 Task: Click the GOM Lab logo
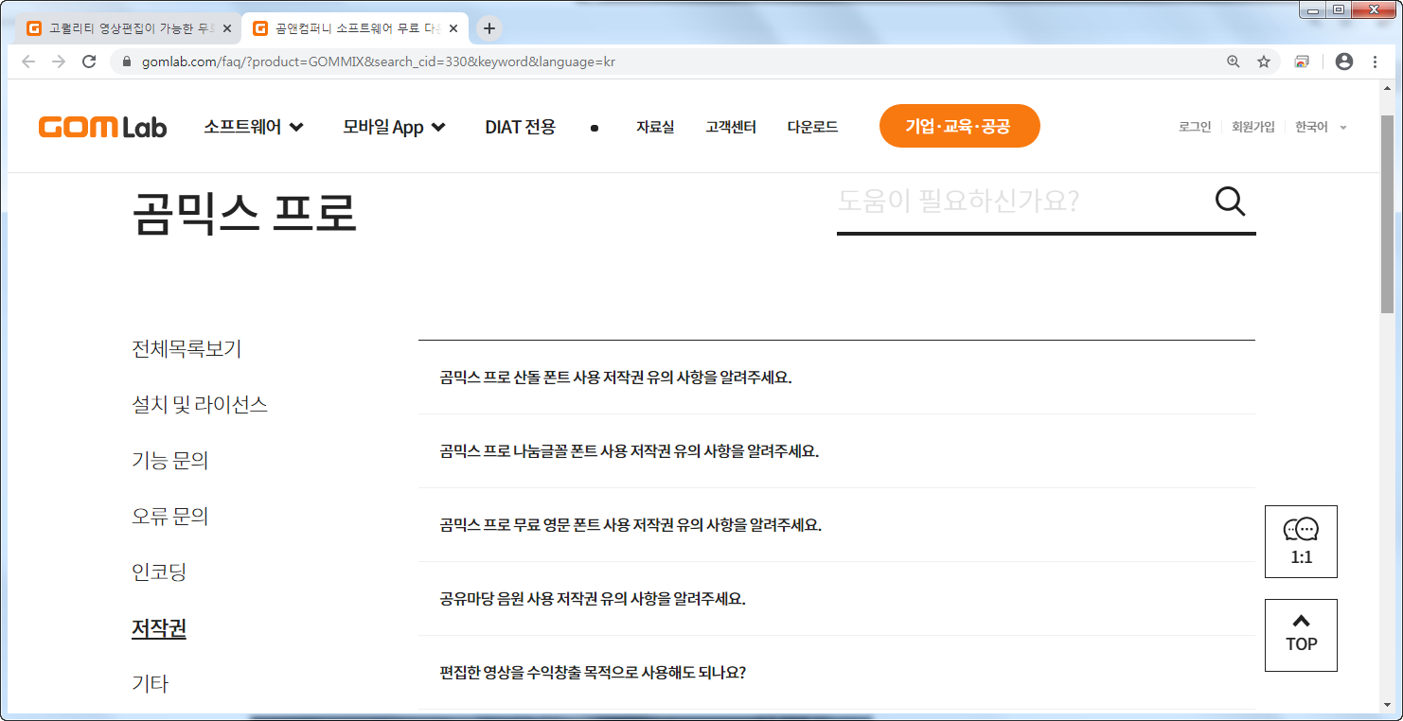[102, 127]
